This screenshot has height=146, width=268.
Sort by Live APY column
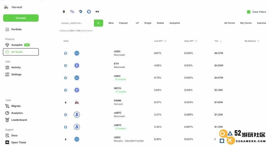(160, 41)
